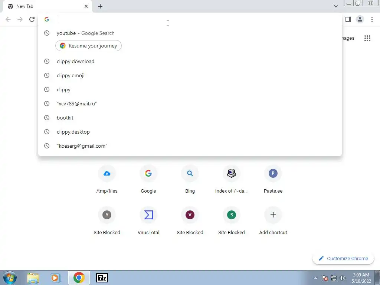Viewport: 380px width, 285px height.
Task: Click the Action Center flag icon
Action: (x=325, y=278)
